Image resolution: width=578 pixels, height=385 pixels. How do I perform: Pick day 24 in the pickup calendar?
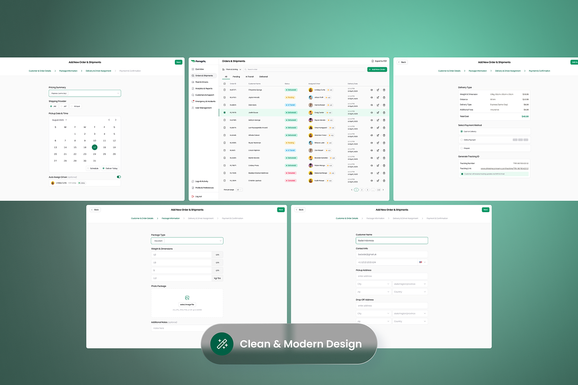tap(94, 154)
